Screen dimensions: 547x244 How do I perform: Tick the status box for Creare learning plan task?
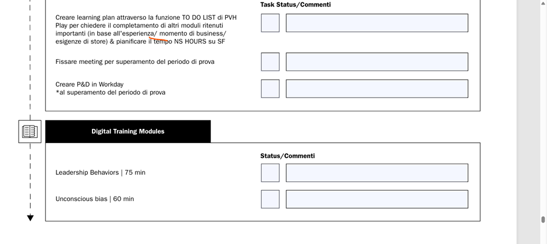pyautogui.click(x=270, y=23)
